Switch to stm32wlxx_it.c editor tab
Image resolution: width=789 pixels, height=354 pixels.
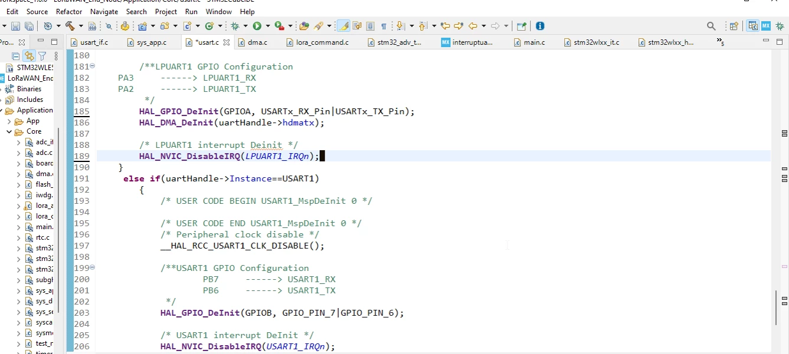coord(592,42)
